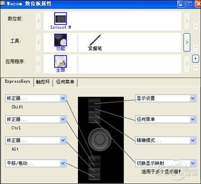
Task: Minimize the Wacom 数位板属性 window
Action: pos(181,4)
